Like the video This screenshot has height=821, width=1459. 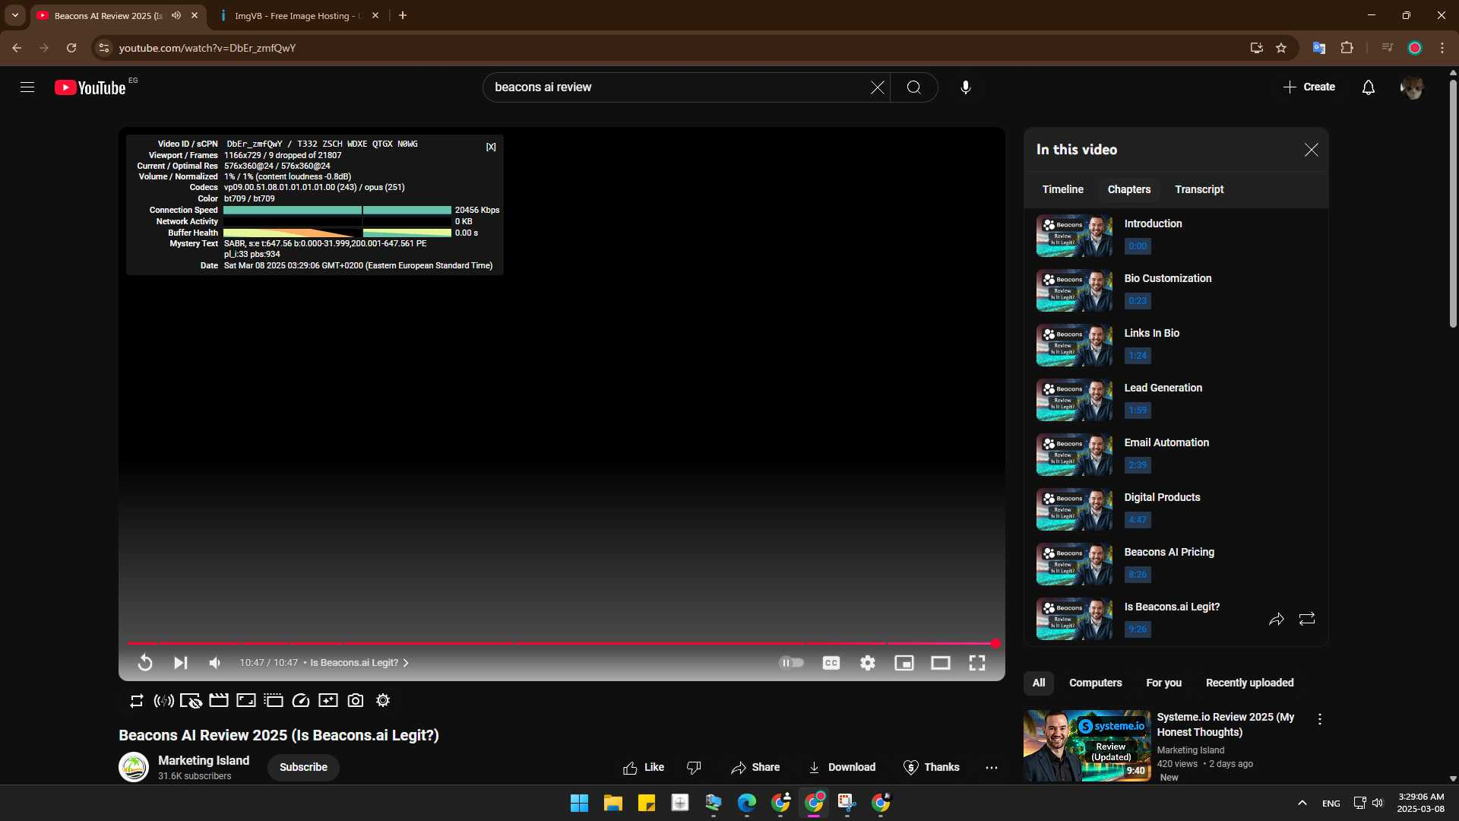[643, 767]
